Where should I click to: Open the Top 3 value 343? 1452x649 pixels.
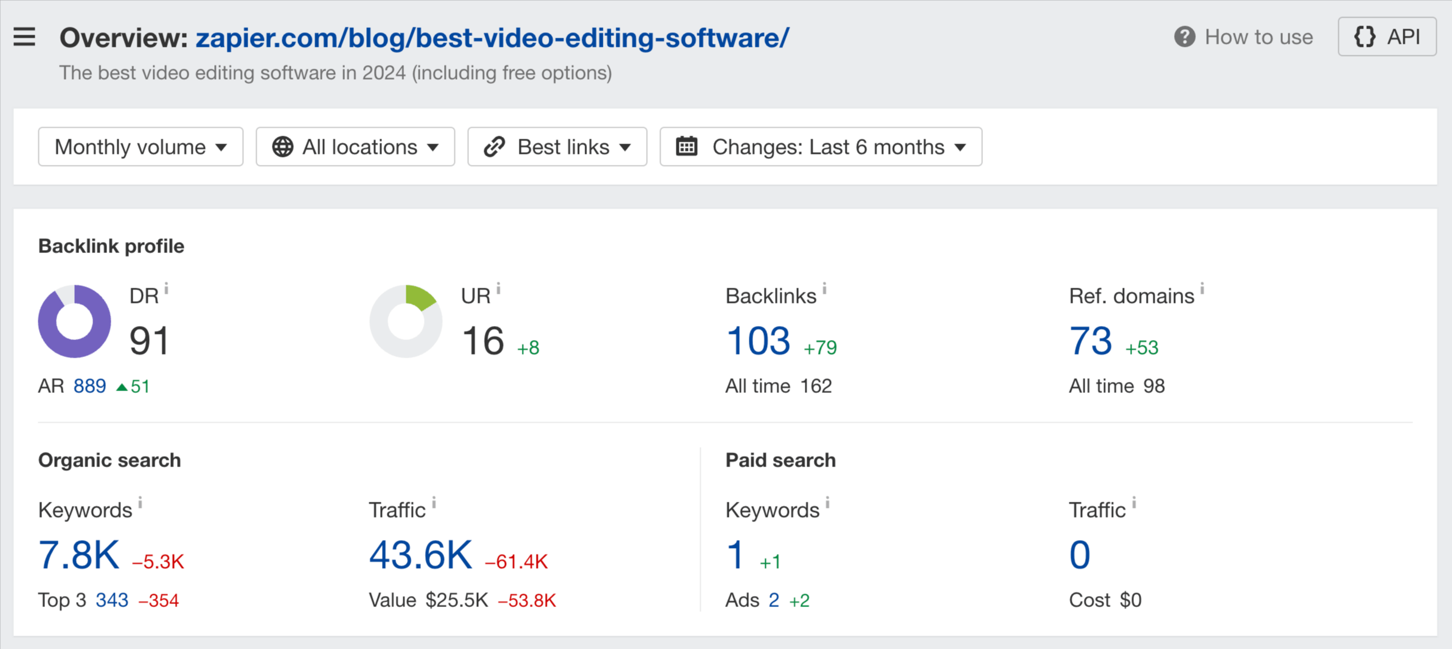112,600
